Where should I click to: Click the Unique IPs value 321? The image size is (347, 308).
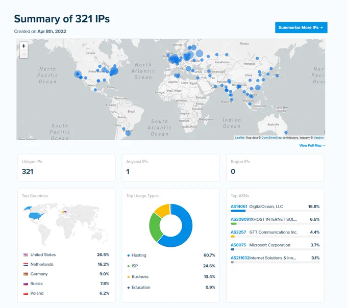[28, 171]
